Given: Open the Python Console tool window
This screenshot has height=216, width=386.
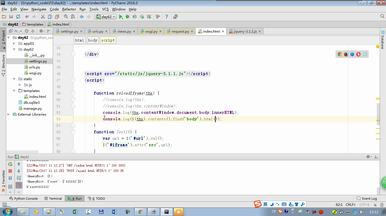Looking at the screenshot, I should pos(24,199).
